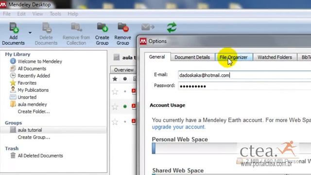311x175 pixels.
Task: Select Recently Added in My Library
Action: [x=34, y=76]
